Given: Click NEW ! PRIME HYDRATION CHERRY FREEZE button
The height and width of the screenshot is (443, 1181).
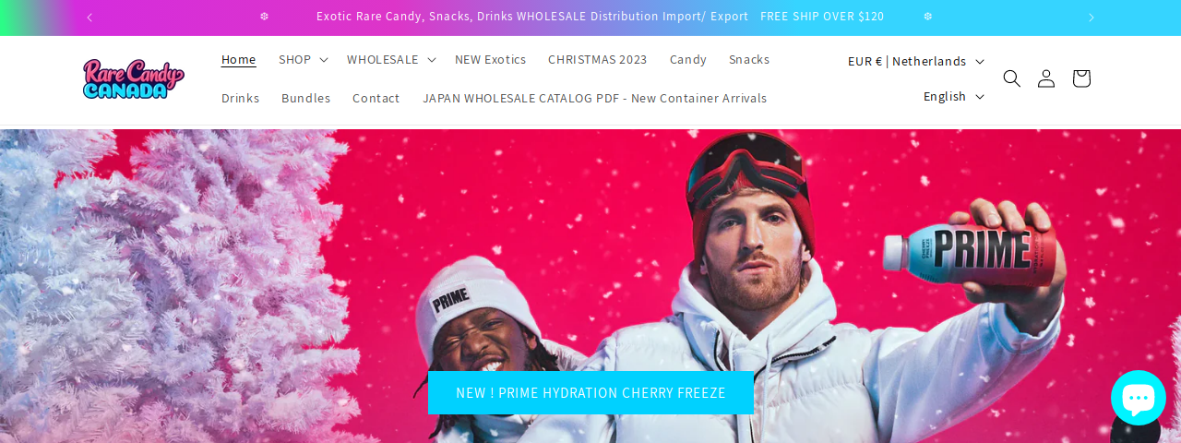Looking at the screenshot, I should [590, 392].
